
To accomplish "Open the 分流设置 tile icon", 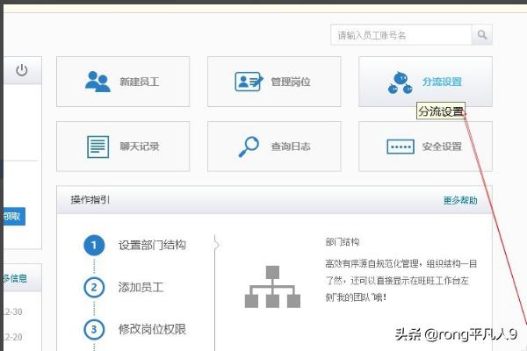I will coord(401,82).
